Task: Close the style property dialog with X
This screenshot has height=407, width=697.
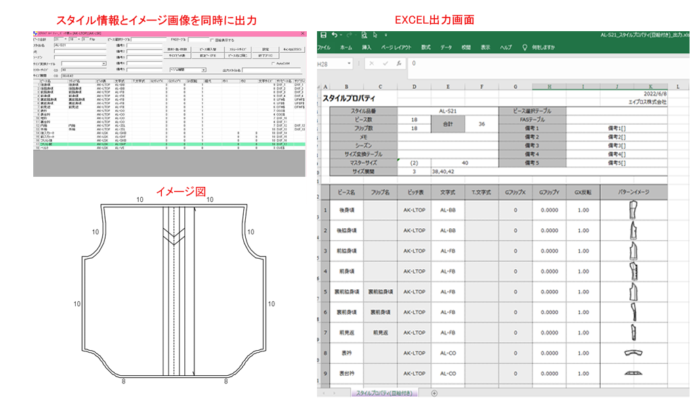Action: [x=303, y=33]
